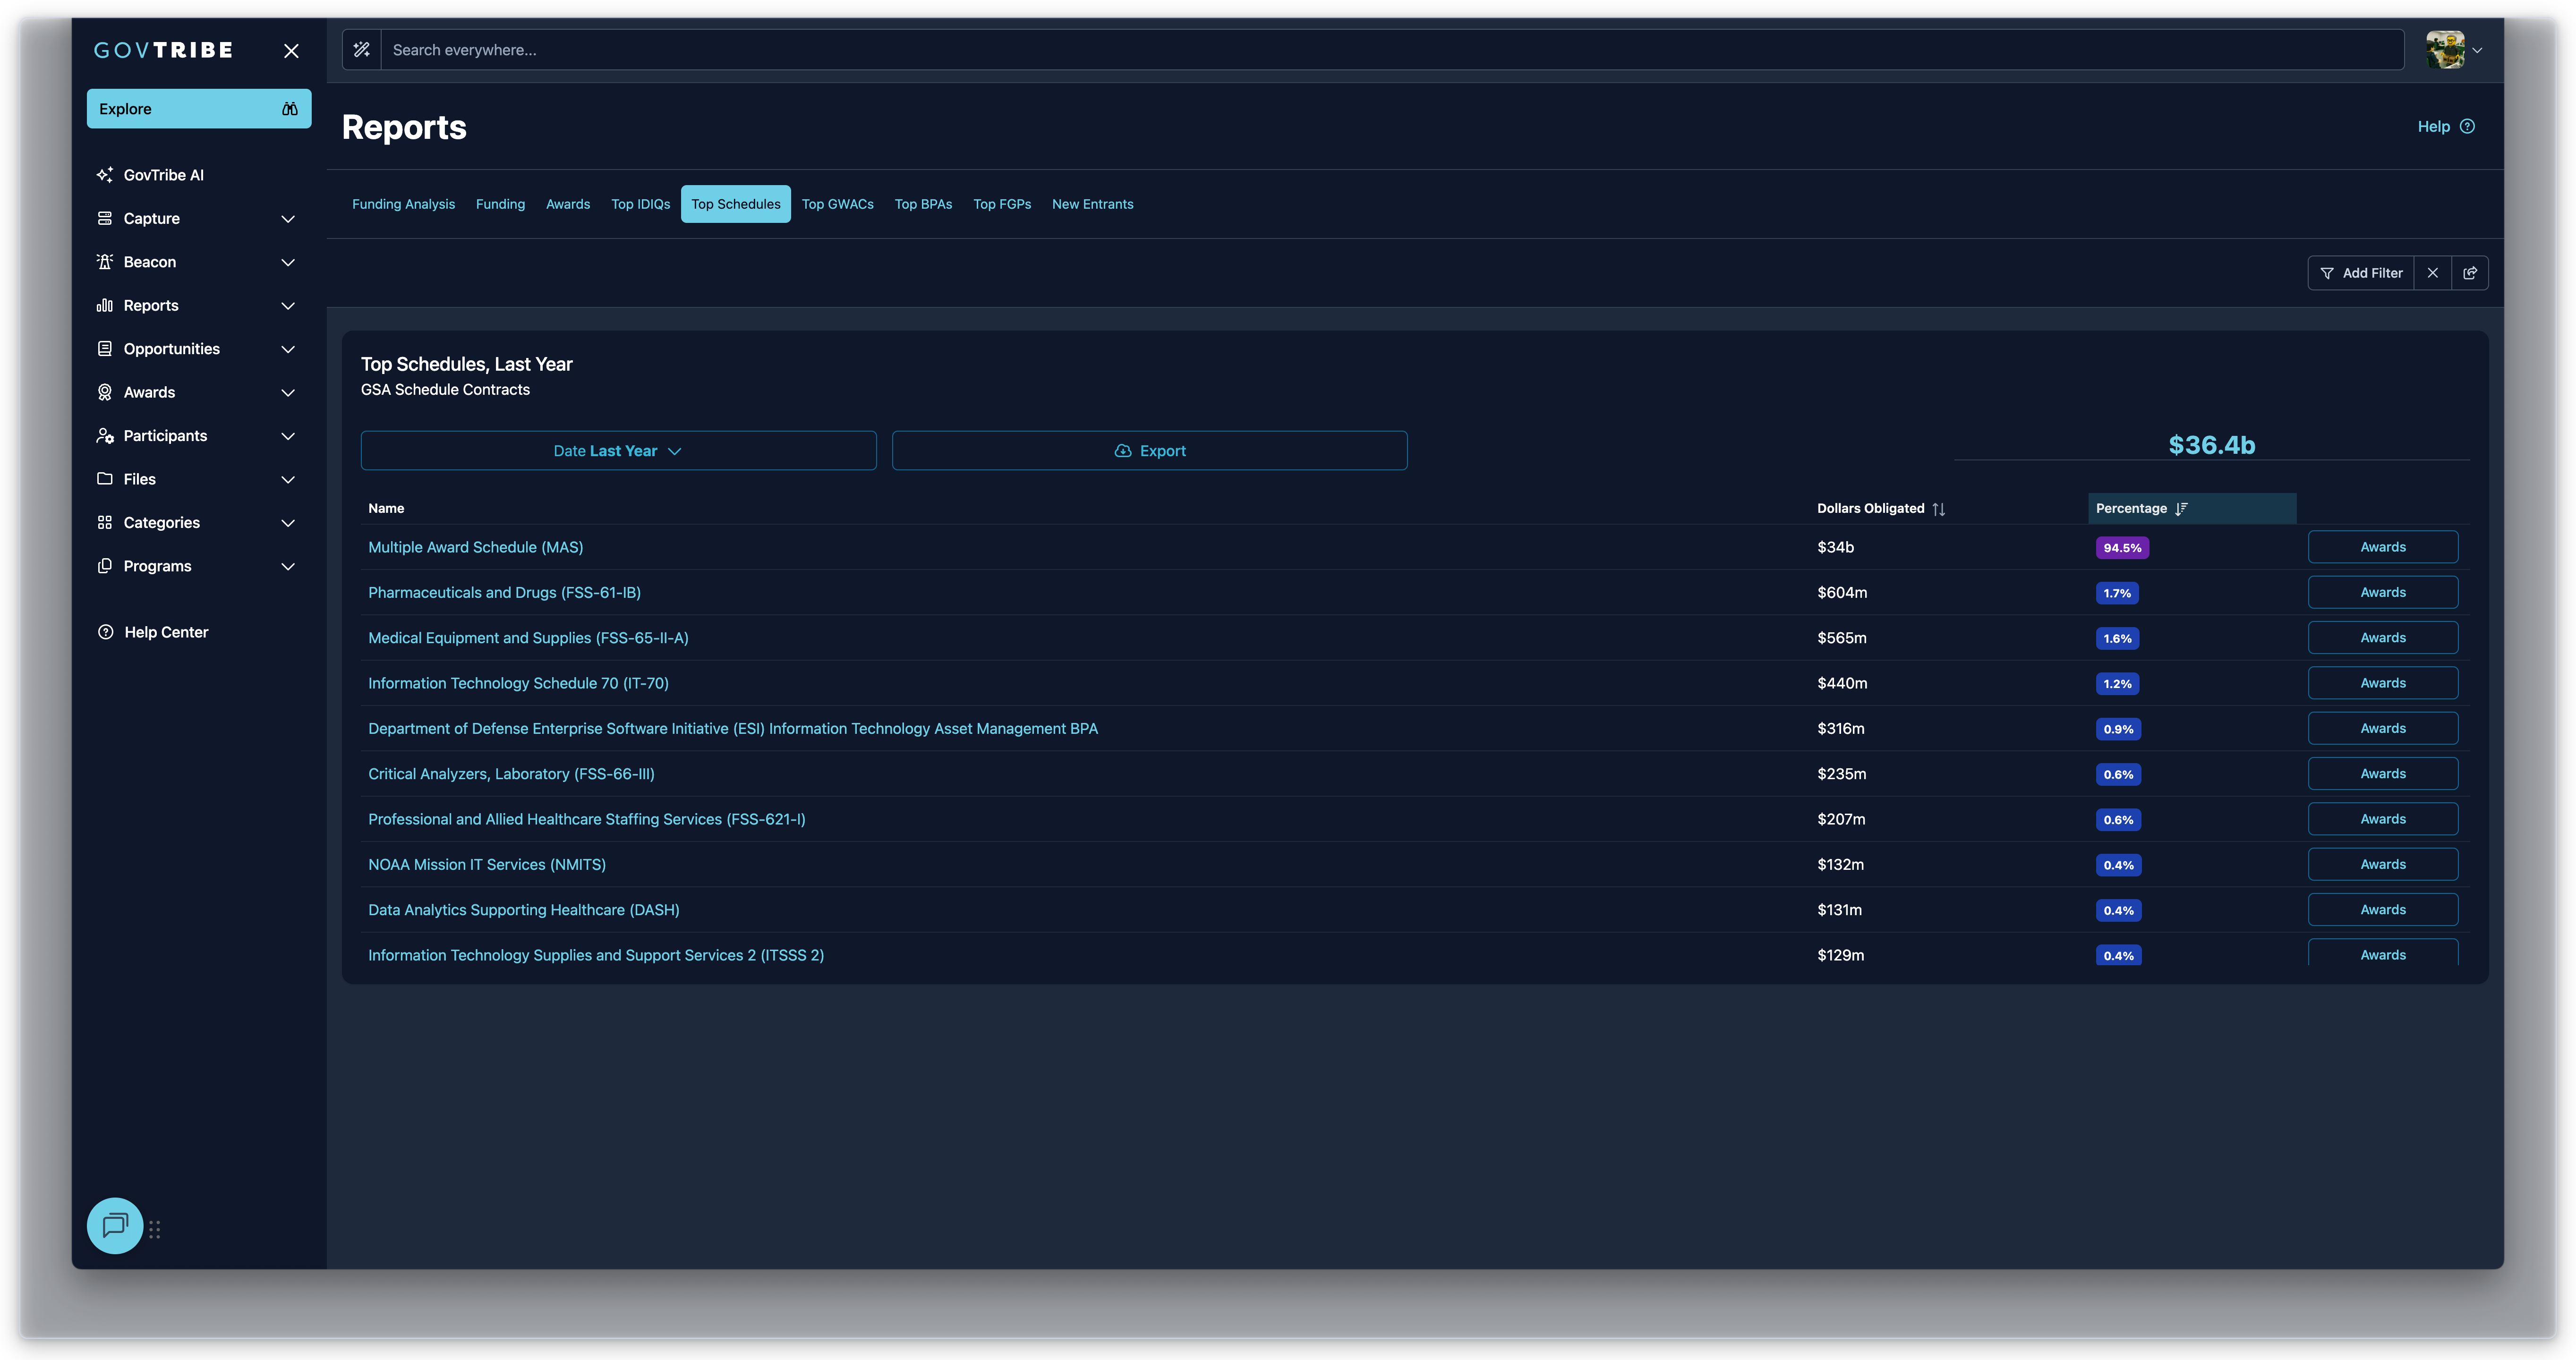2576x1360 pixels.
Task: Switch to the Top BPAs tab
Action: tap(923, 204)
